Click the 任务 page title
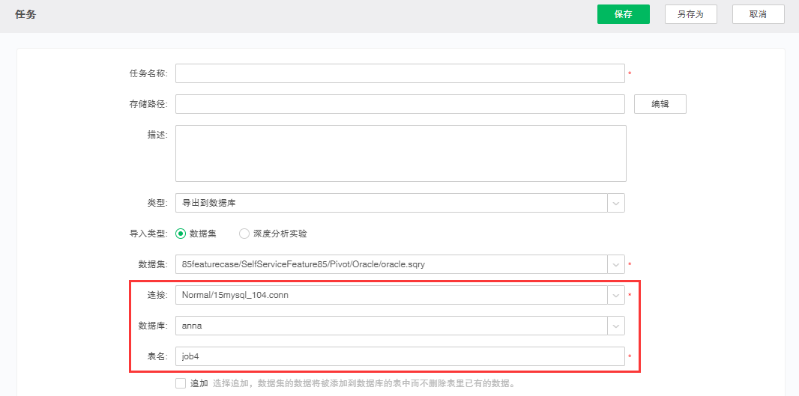 25,14
